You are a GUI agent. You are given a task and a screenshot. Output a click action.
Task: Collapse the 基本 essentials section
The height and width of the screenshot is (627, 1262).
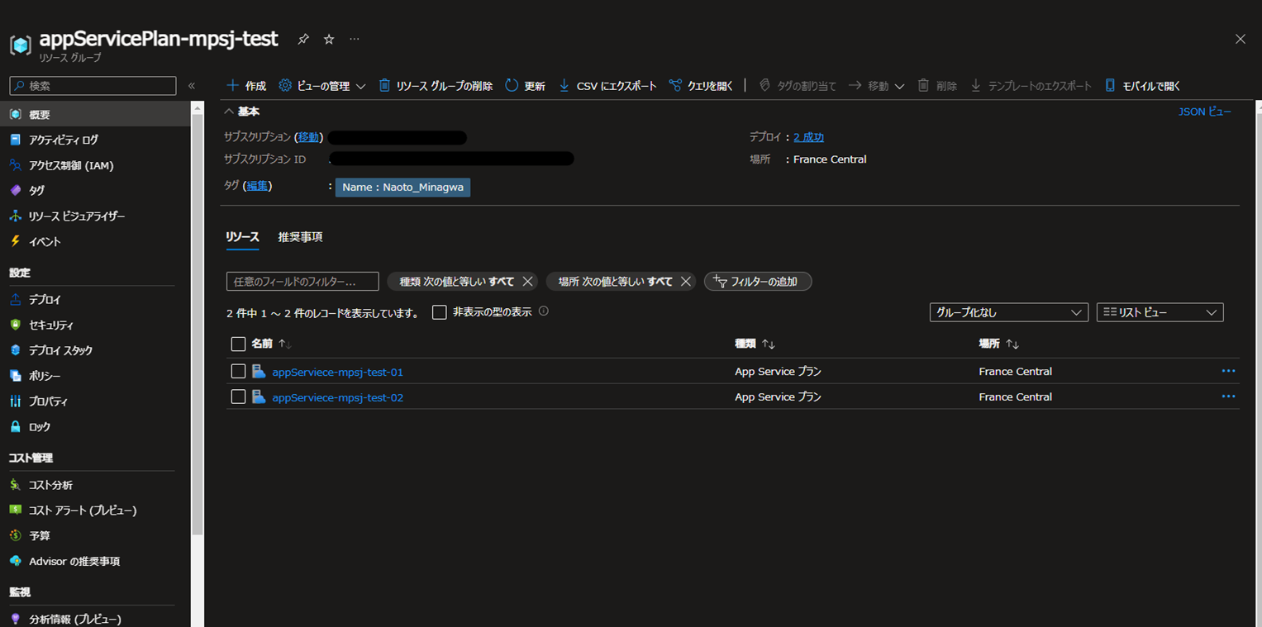242,112
